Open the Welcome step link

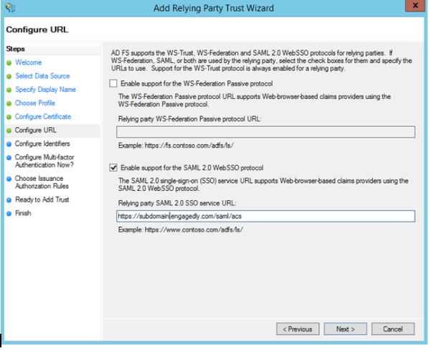tap(29, 62)
